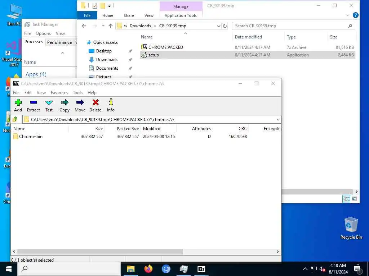Click left arrow of 7-Zip horizontal scrollbar

14,252
